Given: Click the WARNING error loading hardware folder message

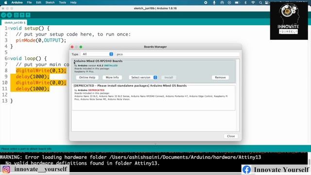Looking at the screenshot, I should click(x=131, y=157).
